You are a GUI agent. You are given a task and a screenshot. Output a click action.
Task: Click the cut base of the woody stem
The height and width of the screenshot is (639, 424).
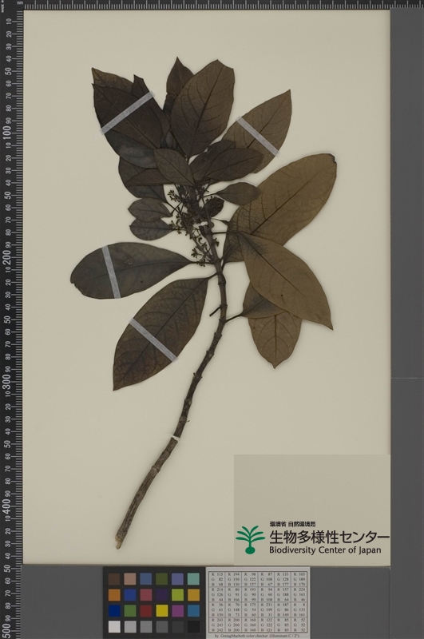(118, 544)
